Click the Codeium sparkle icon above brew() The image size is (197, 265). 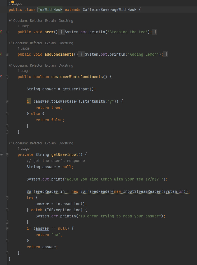click(x=10, y=21)
